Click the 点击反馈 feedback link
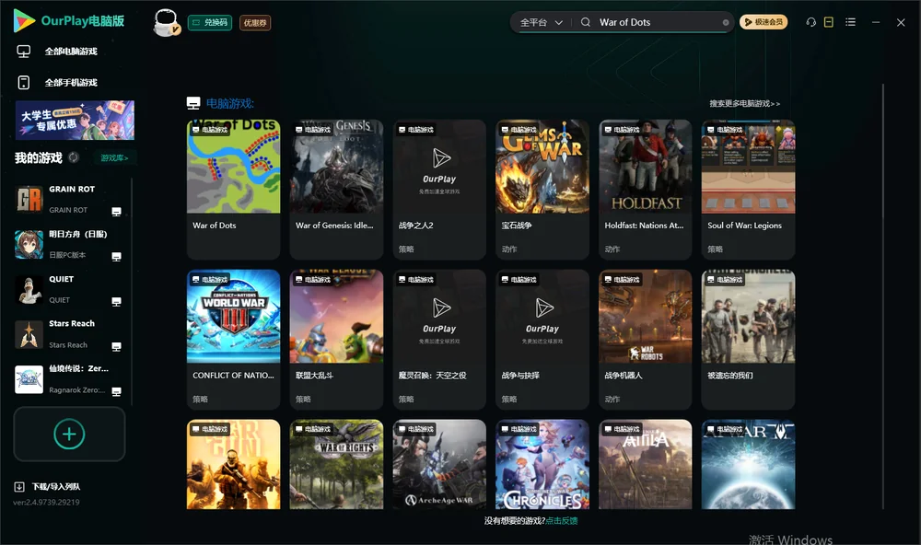 [x=562, y=520]
